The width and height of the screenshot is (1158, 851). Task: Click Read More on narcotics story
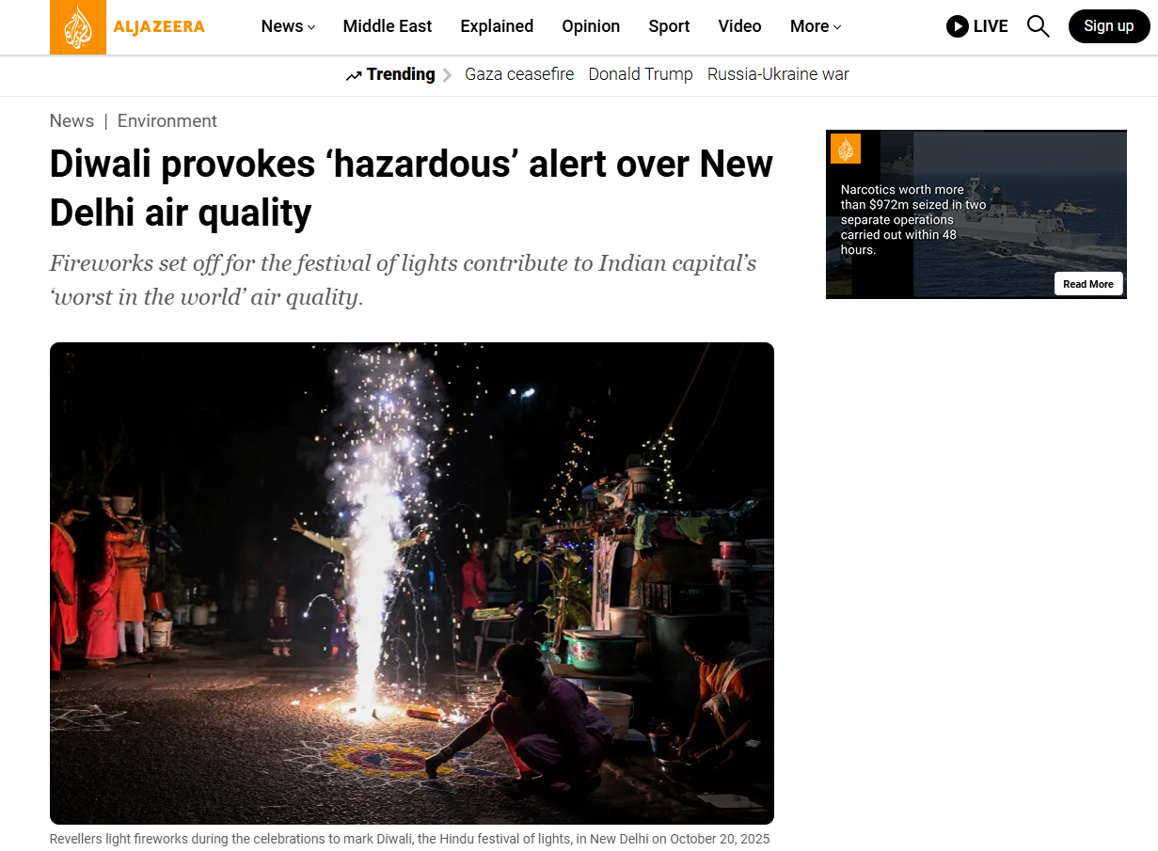(1088, 284)
